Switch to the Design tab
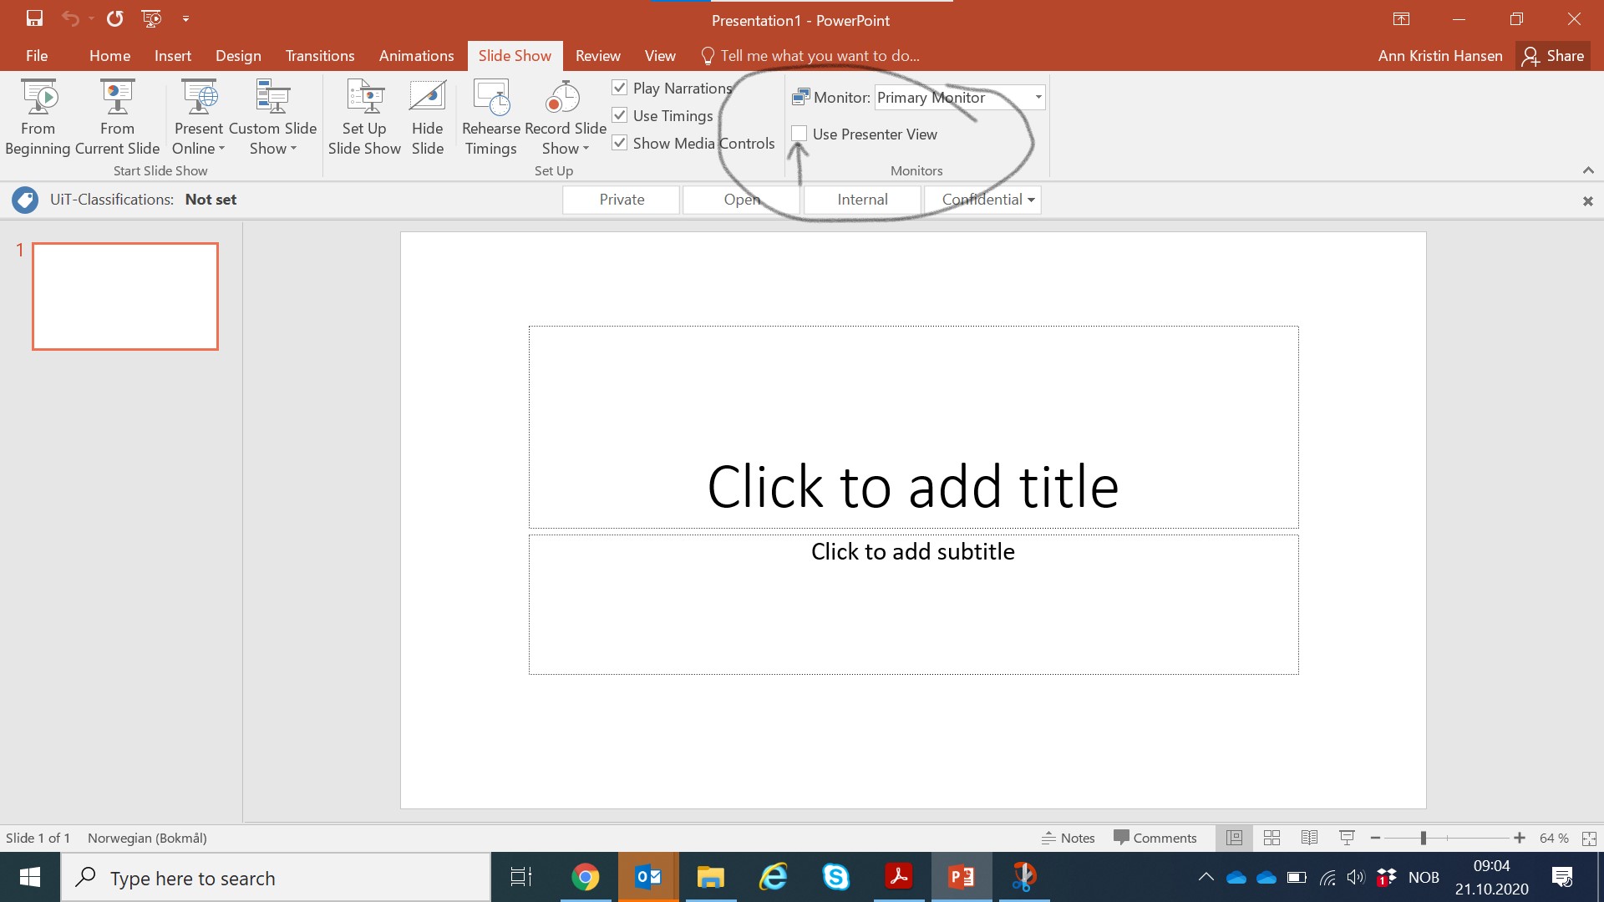The image size is (1604, 902). (238, 56)
